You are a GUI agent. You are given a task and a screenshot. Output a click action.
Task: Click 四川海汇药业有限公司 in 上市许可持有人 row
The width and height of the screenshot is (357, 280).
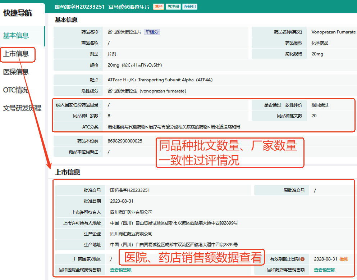coord(131,212)
